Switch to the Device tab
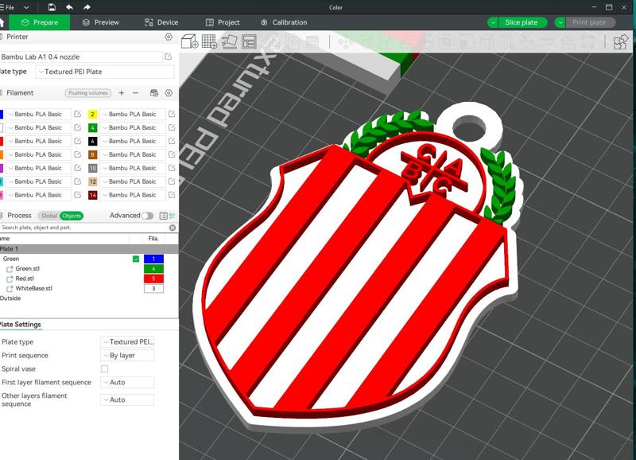Image resolution: width=636 pixels, height=460 pixels. pos(161,22)
